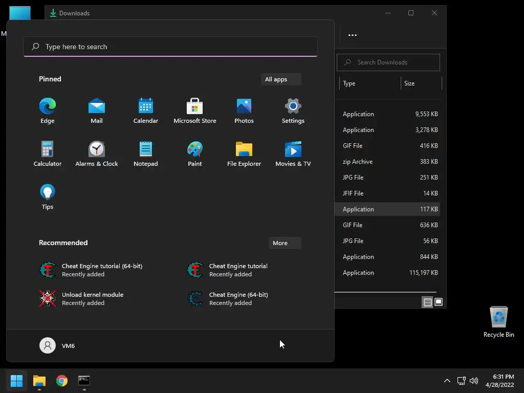Open the Calculator app
Image resolution: width=524 pixels, height=393 pixels.
tap(48, 154)
